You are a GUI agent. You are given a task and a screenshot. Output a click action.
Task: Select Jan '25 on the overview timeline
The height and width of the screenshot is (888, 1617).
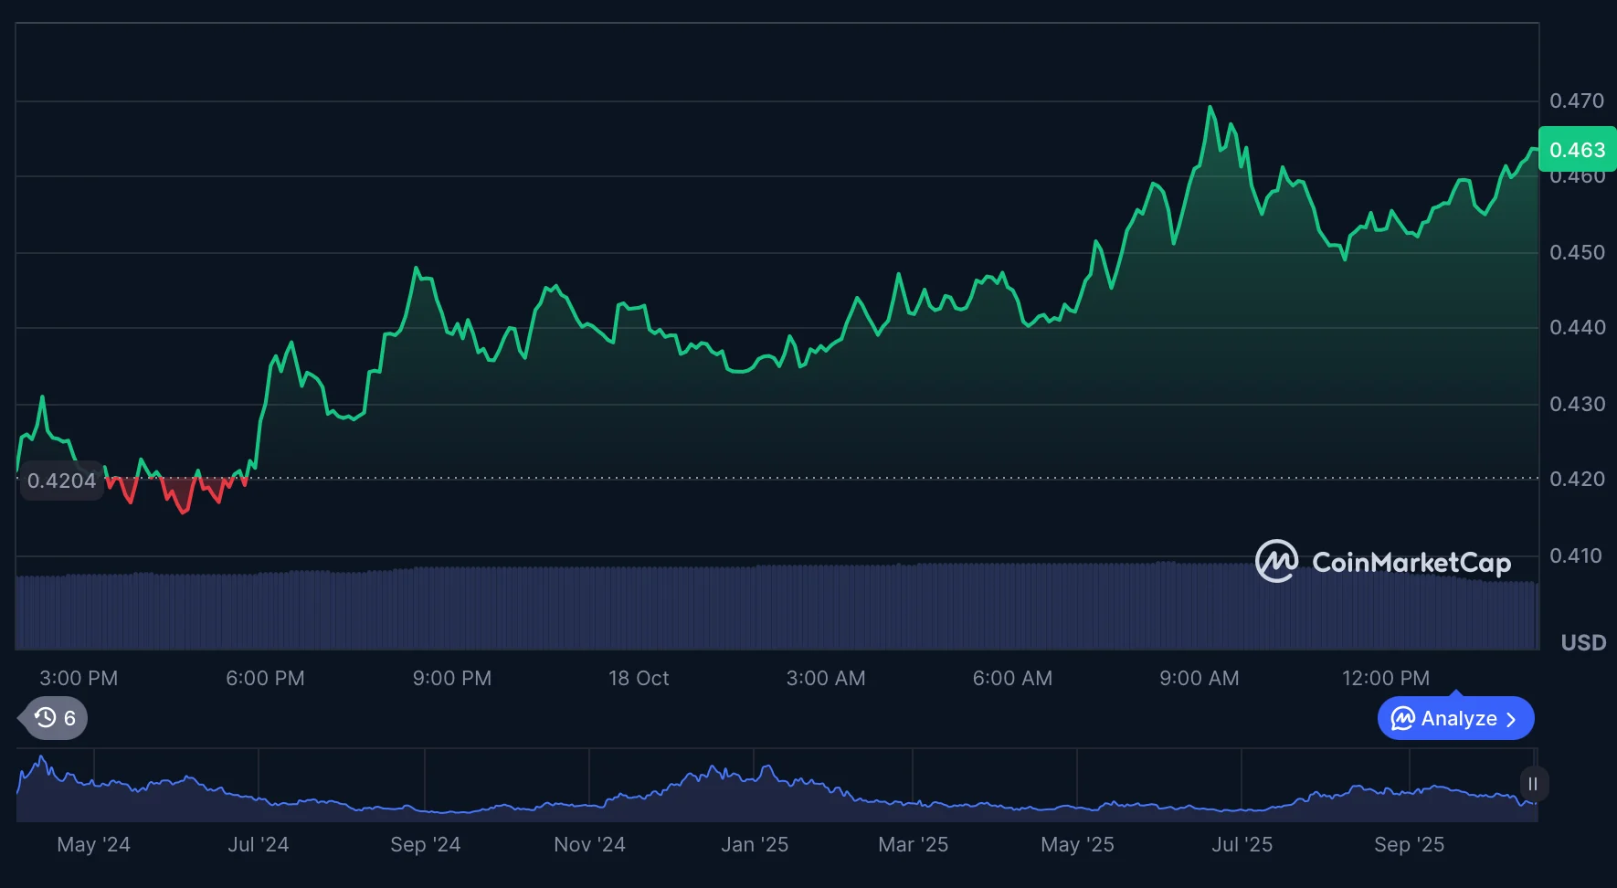pyautogui.click(x=754, y=844)
